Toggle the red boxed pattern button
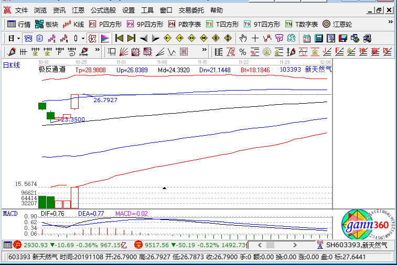The image size is (397, 265). 92,38
